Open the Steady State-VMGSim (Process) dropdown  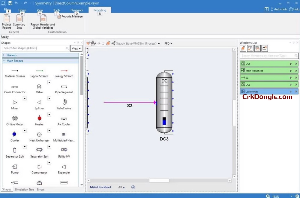click(x=159, y=43)
